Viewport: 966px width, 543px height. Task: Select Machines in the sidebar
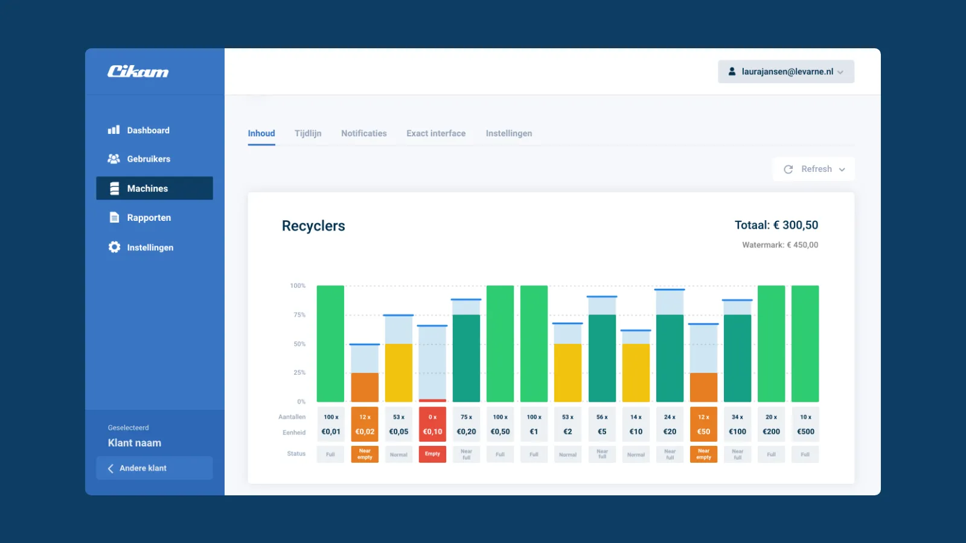coord(155,188)
